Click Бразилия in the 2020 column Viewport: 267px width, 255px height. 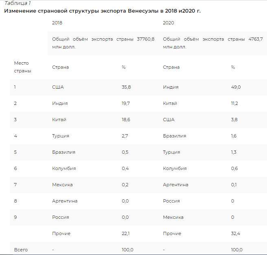pos(175,136)
